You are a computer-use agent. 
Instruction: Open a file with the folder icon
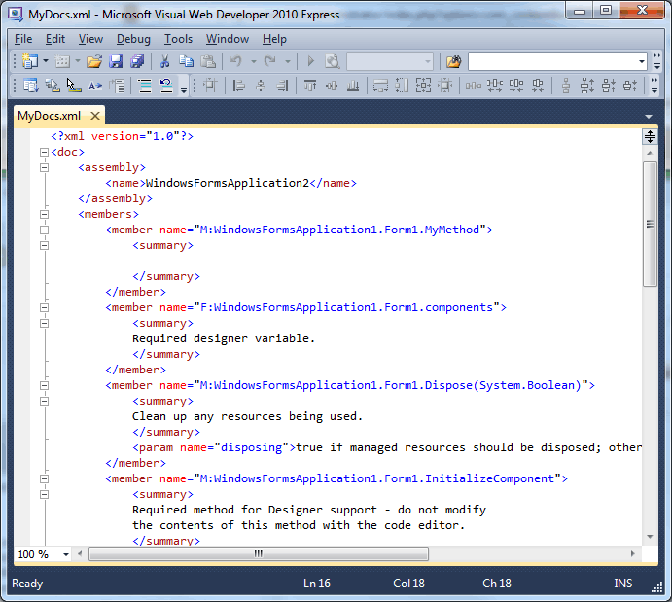pyautogui.click(x=94, y=61)
